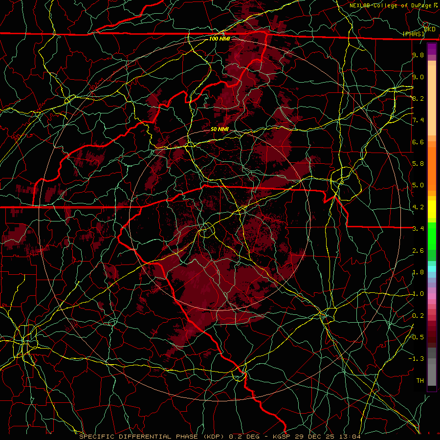Click the 1.0 legend value
The height and width of the screenshot is (440, 440).
(418, 294)
